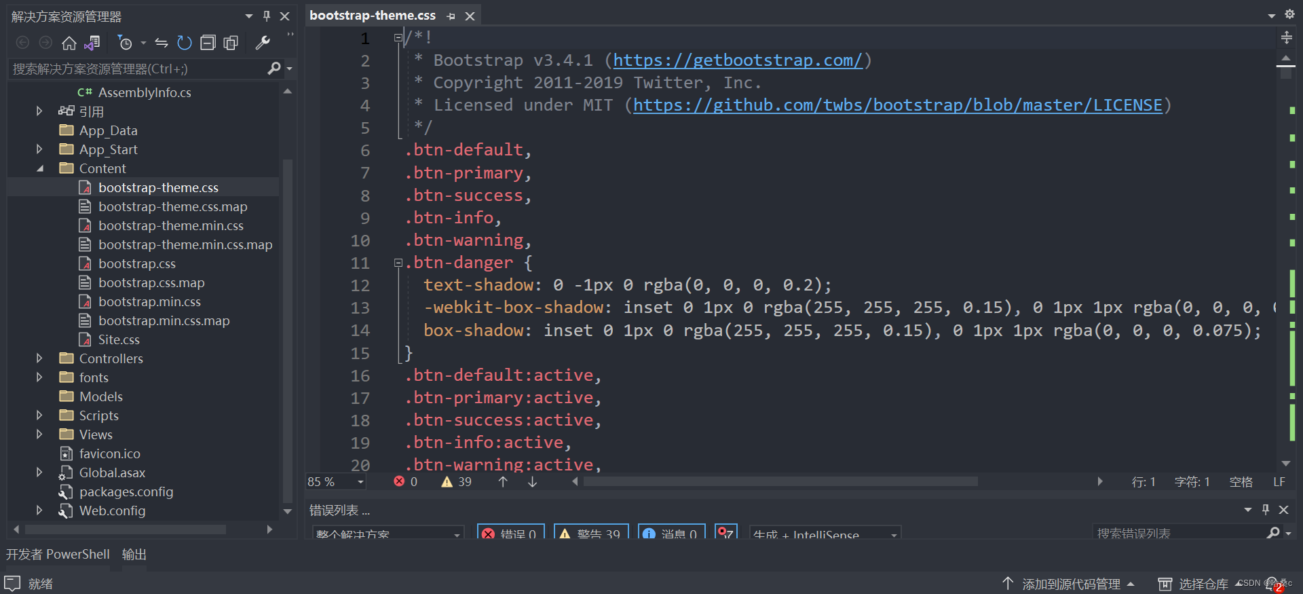
Task: Expand the Scripts folder
Action: [x=39, y=415]
